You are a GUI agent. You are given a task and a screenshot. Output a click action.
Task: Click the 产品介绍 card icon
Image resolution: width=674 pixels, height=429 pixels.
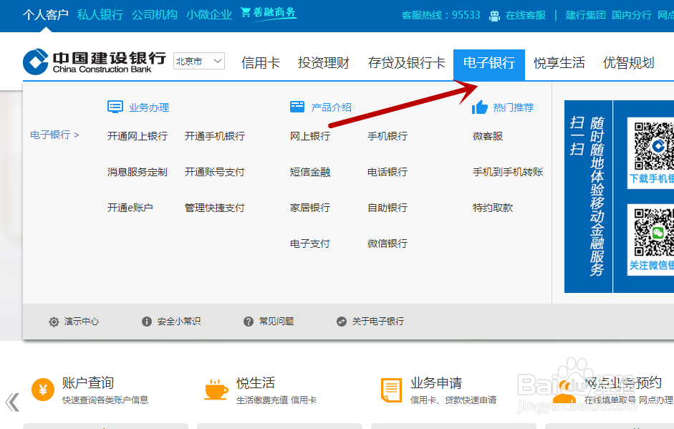coord(297,107)
